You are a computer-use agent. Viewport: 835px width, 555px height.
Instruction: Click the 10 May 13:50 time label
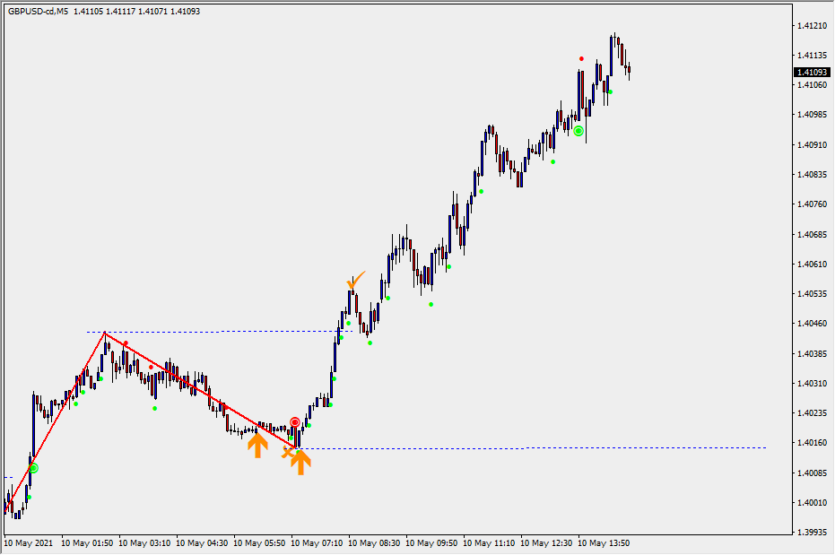click(603, 543)
